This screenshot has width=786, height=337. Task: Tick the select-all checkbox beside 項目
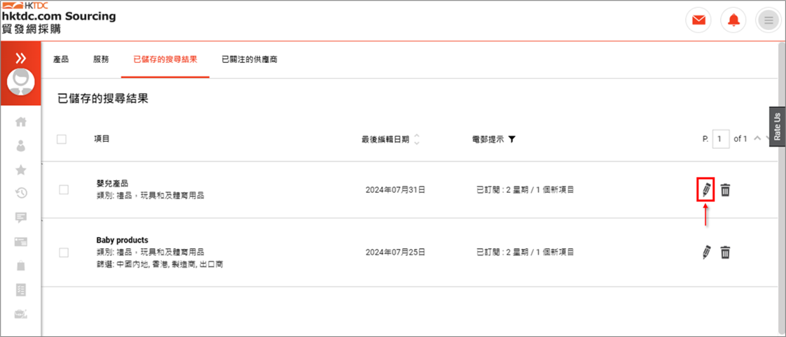tap(62, 139)
